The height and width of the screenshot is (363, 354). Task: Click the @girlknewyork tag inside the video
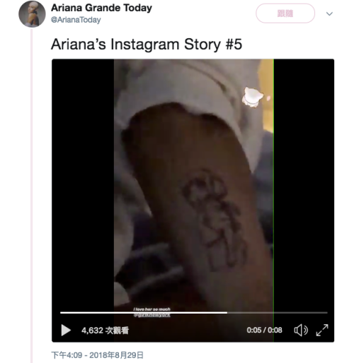(x=152, y=315)
